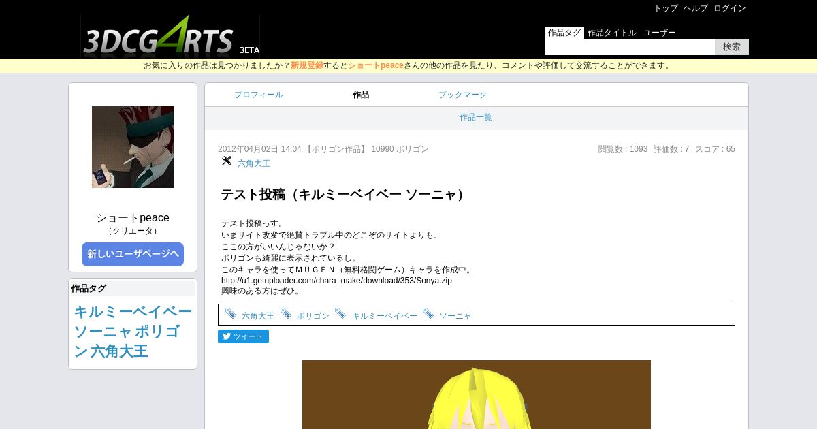Click the 六角大王 tag in tag box

pos(258,316)
